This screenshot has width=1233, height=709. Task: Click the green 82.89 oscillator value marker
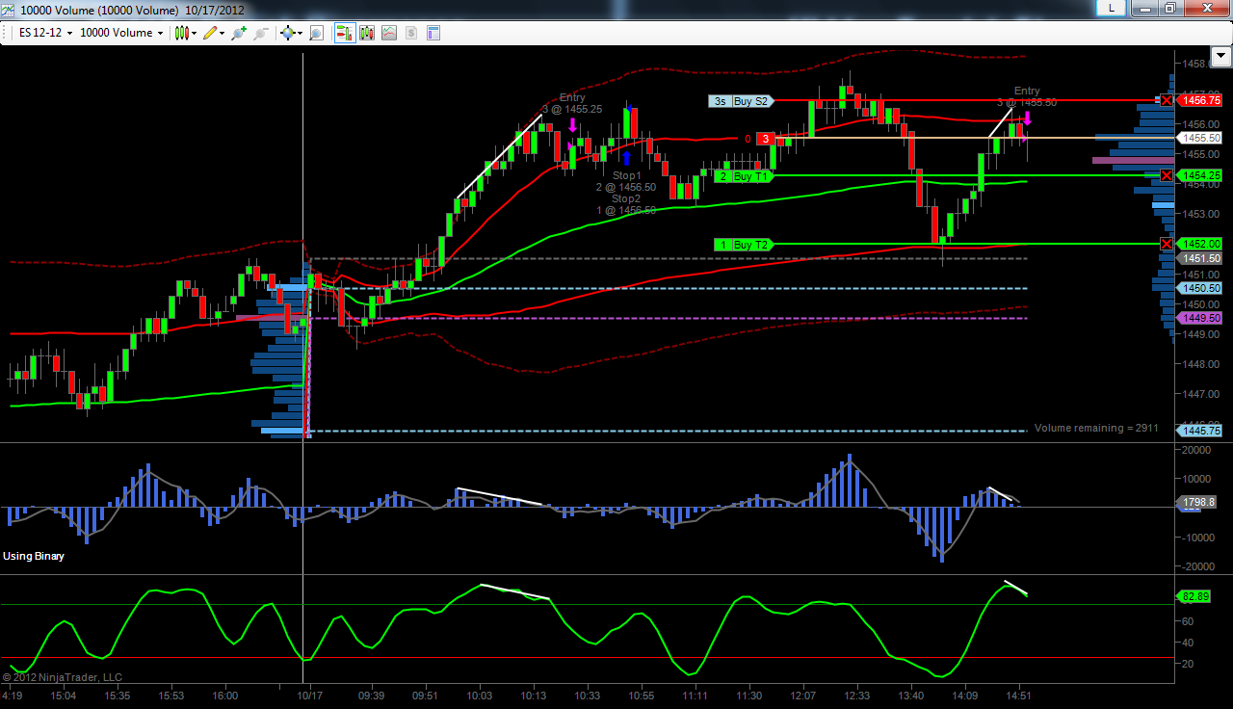tap(1194, 596)
